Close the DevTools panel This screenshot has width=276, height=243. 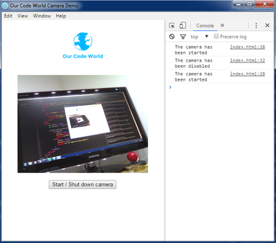point(267,26)
